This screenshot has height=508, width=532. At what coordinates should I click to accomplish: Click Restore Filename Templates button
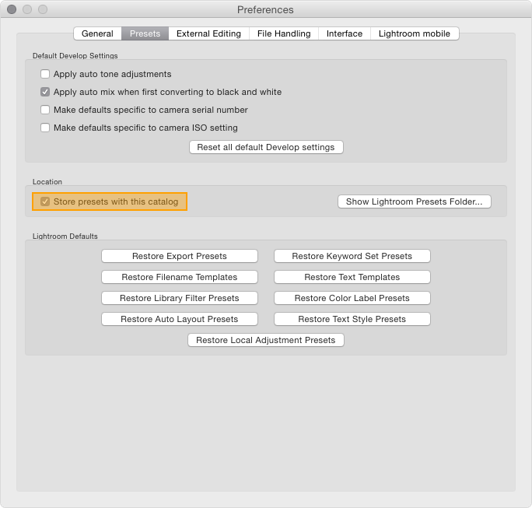(x=180, y=277)
